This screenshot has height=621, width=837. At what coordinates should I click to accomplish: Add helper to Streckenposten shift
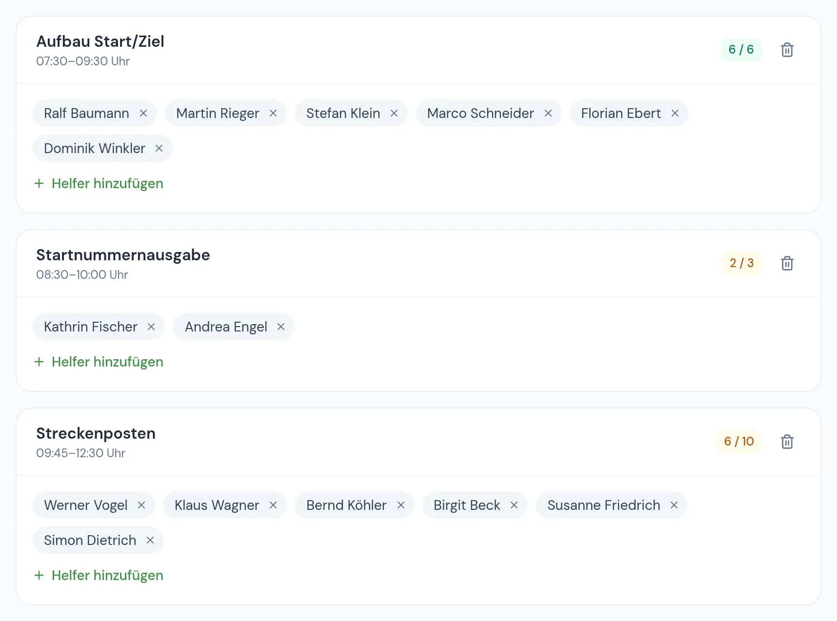click(99, 575)
